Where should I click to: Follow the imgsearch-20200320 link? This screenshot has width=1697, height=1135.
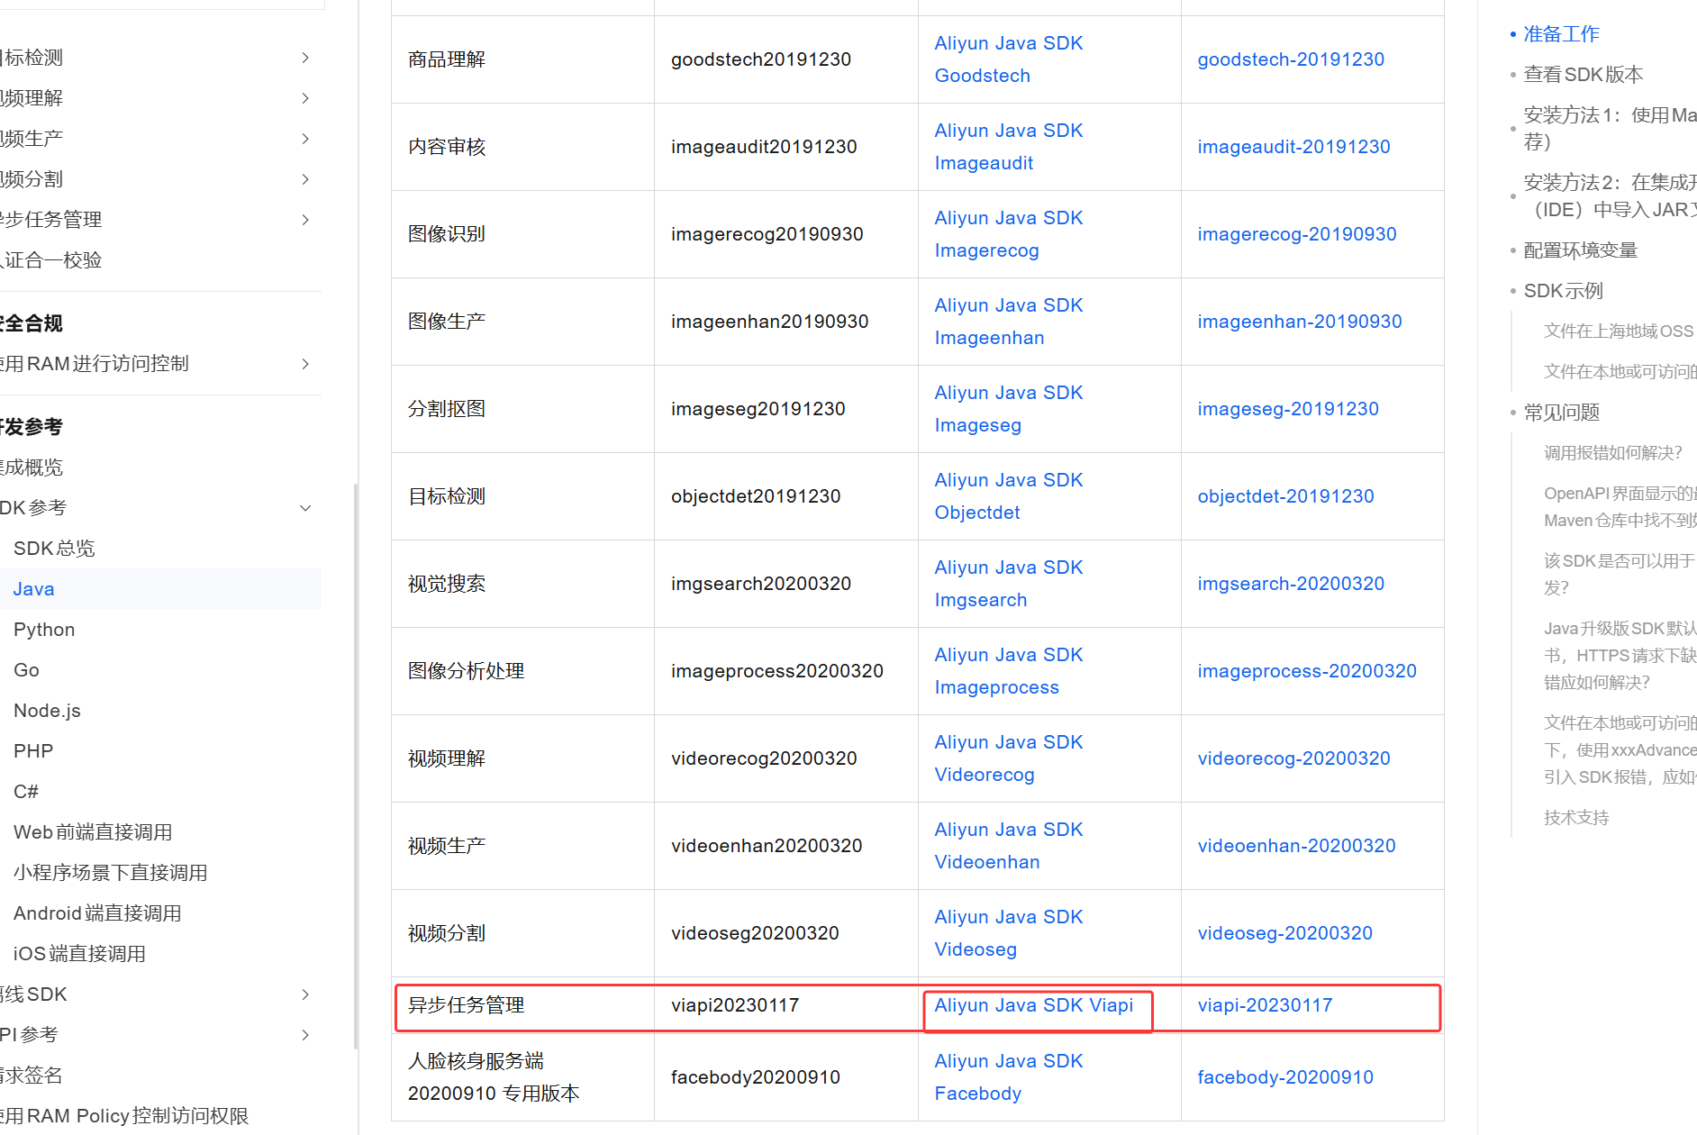pyautogui.click(x=1291, y=584)
